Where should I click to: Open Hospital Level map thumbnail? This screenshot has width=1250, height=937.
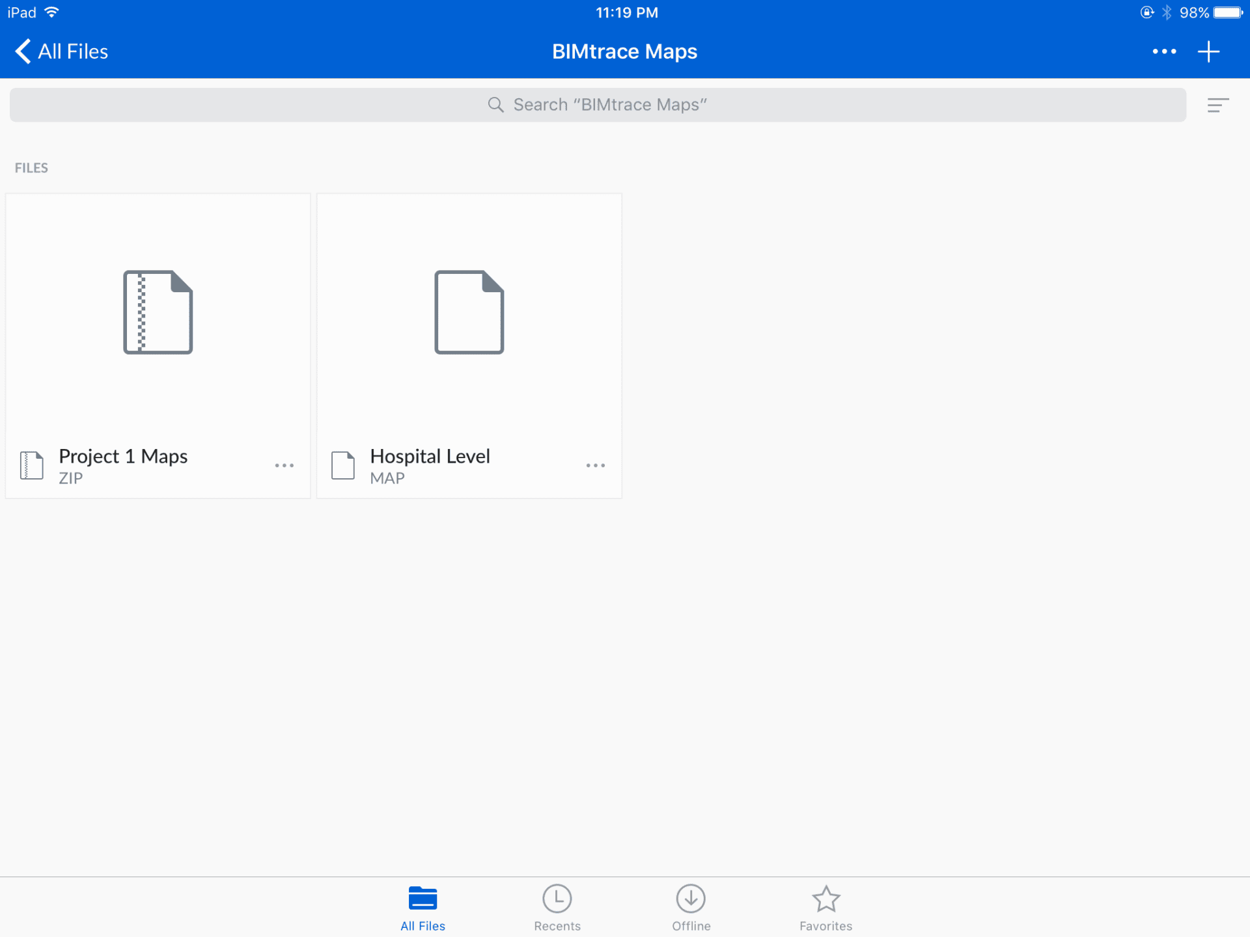point(469,312)
